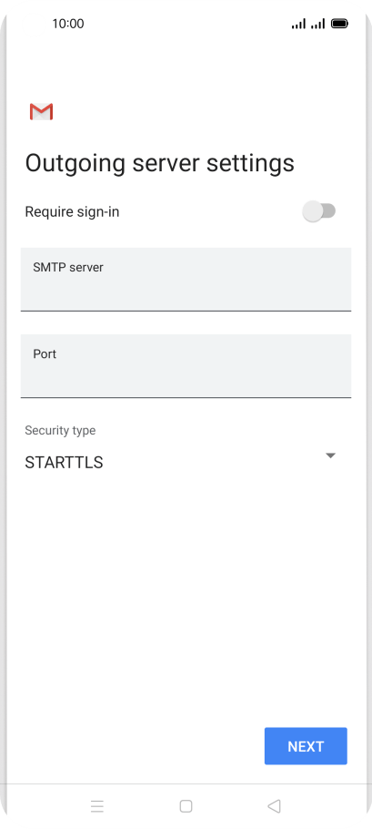Tap the second signal strength indicator
Image resolution: width=372 pixels, height=829 pixels.
[x=317, y=24]
